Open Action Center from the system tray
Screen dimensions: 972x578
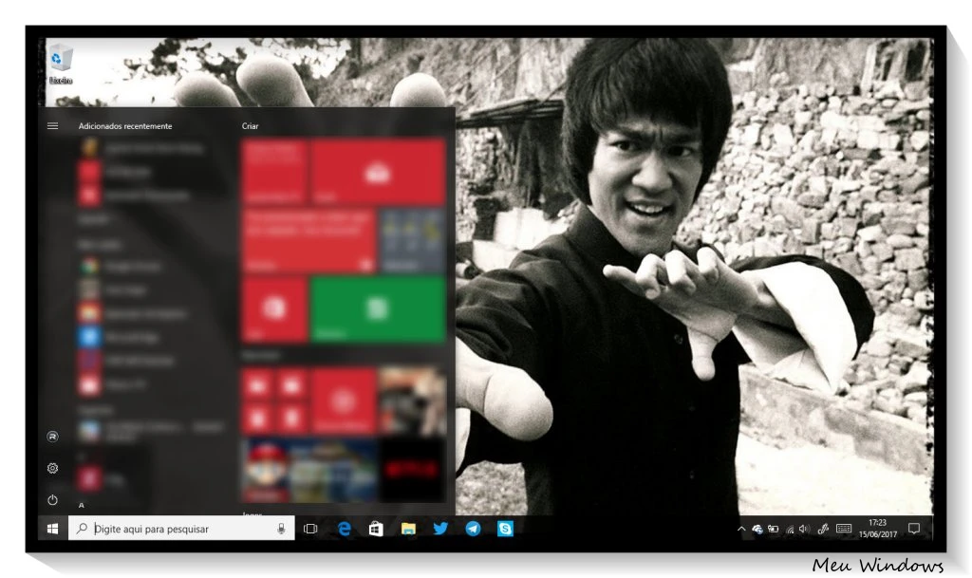pyautogui.click(x=914, y=529)
